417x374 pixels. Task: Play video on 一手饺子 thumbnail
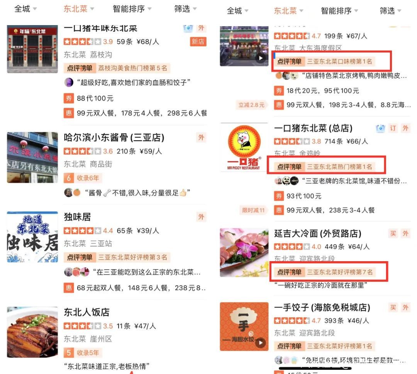coord(260,343)
